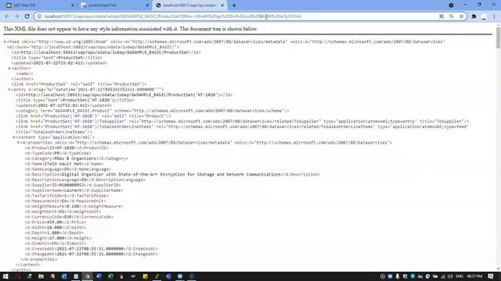This screenshot has width=501, height=281.
Task: Open the Extensions puzzle icon
Action: coord(474,16)
